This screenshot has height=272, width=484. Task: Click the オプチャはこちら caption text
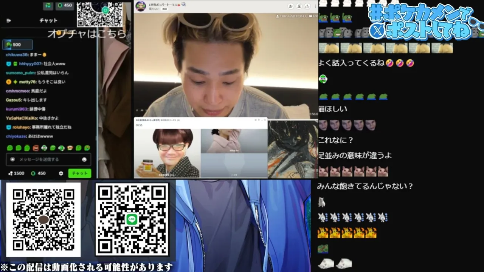coord(87,34)
